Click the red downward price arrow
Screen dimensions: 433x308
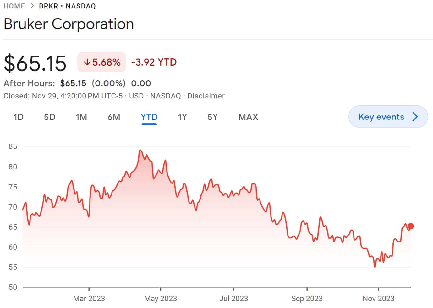point(87,62)
